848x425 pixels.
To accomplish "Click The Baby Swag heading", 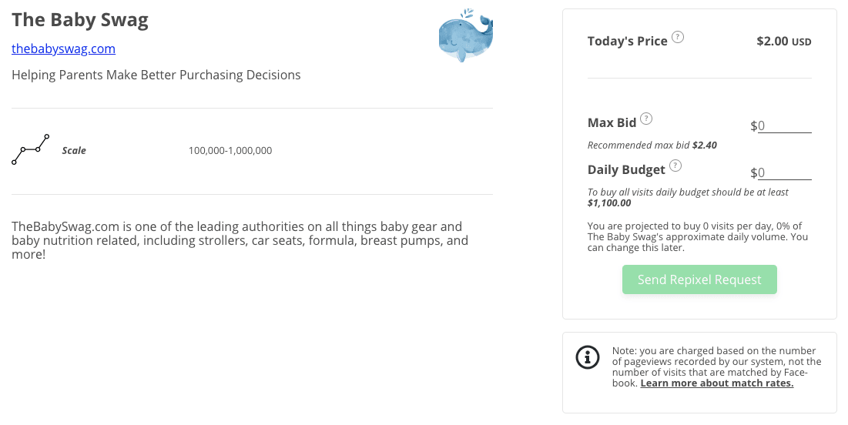I will click(80, 20).
